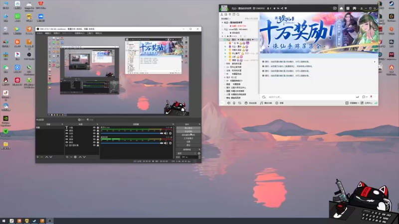Viewport: 399px width, 224px height.
Task: Open Mic/Aux channel gear settings
Action: tap(171, 133)
